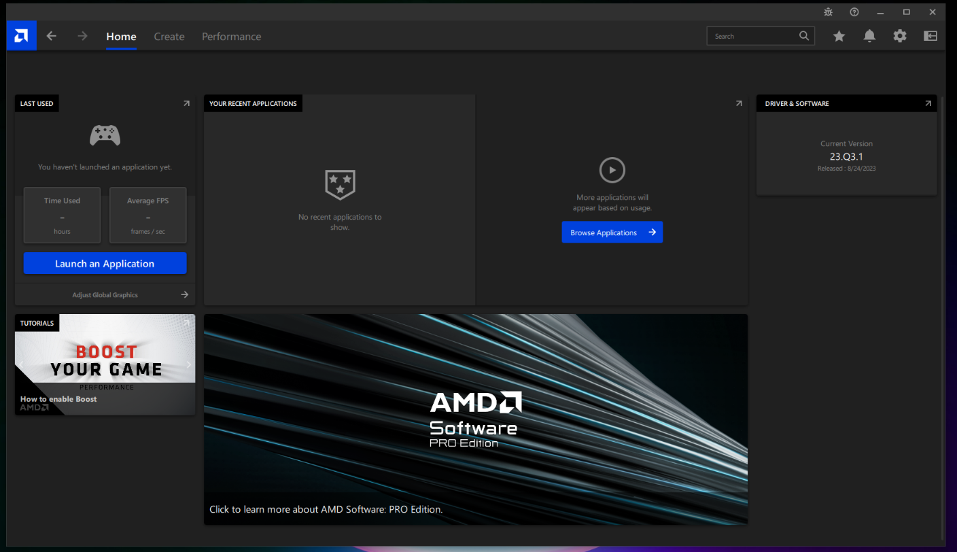Viewport: 957px width, 552px height.
Task: Show next tutorial with right chevron
Action: click(189, 364)
